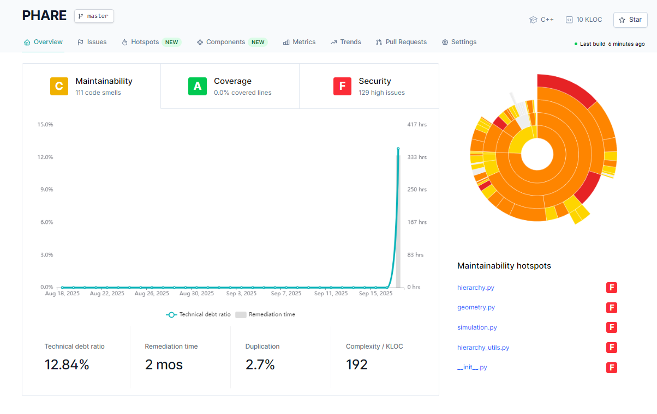Open geometry.py hotspot link
Viewport: 657px width, 414px height.
(476, 307)
